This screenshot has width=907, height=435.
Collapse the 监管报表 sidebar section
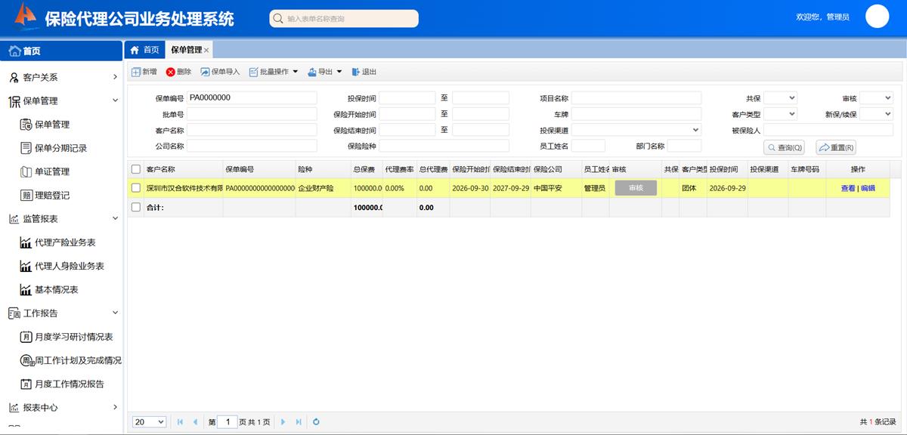115,219
